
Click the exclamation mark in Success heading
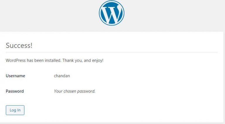coord(31,46)
